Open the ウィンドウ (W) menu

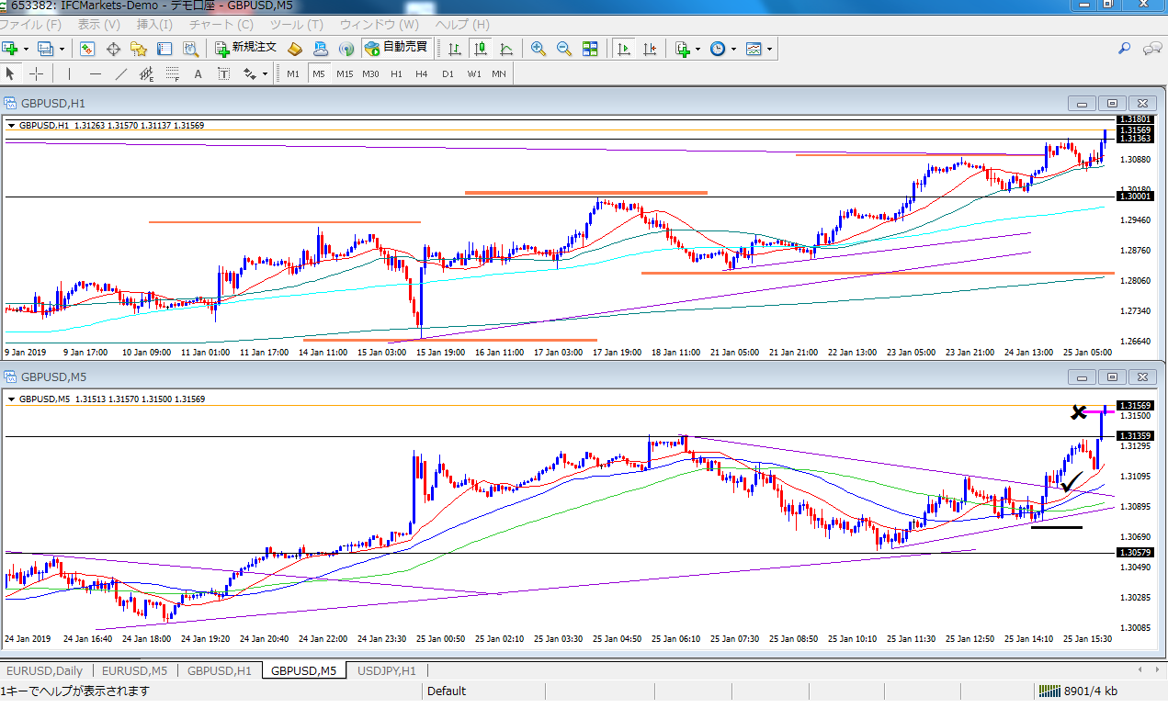pos(380,25)
